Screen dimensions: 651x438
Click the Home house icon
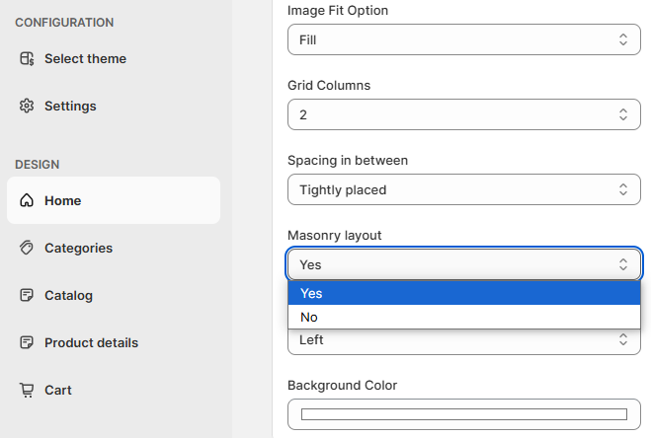pos(27,201)
